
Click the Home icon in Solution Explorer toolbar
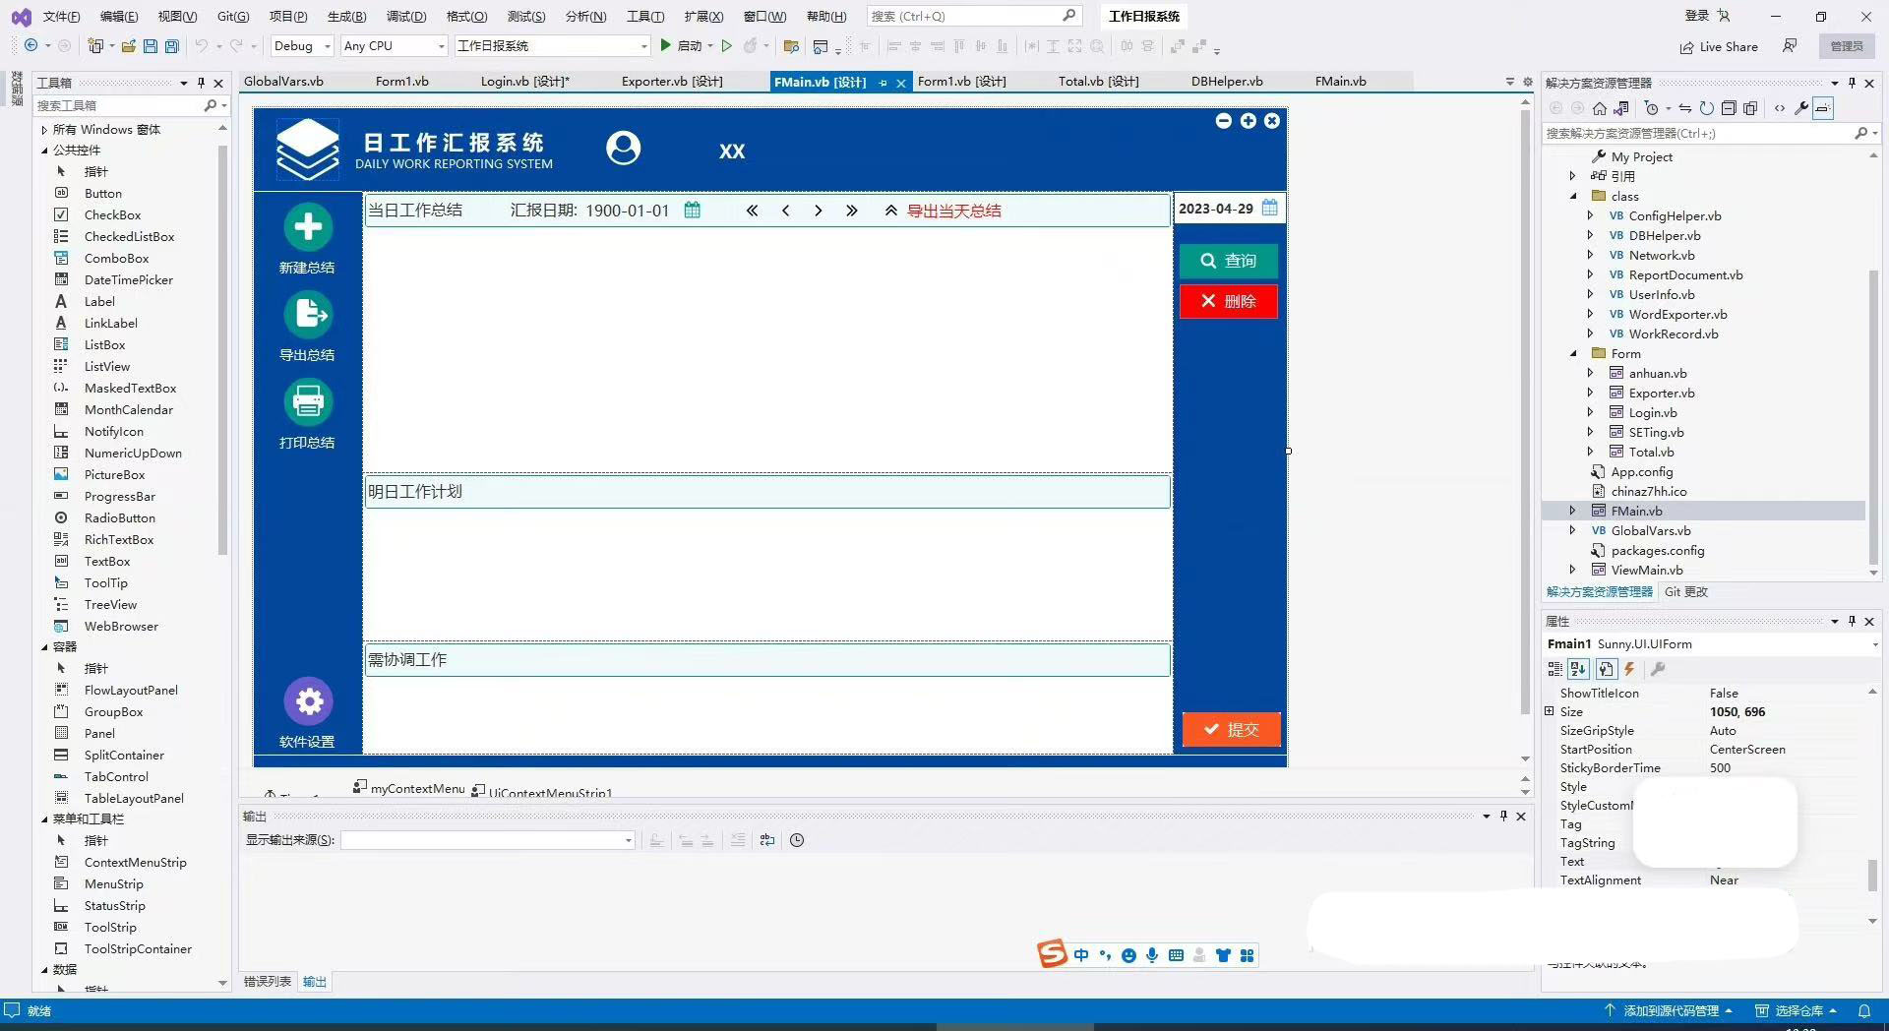tap(1600, 108)
